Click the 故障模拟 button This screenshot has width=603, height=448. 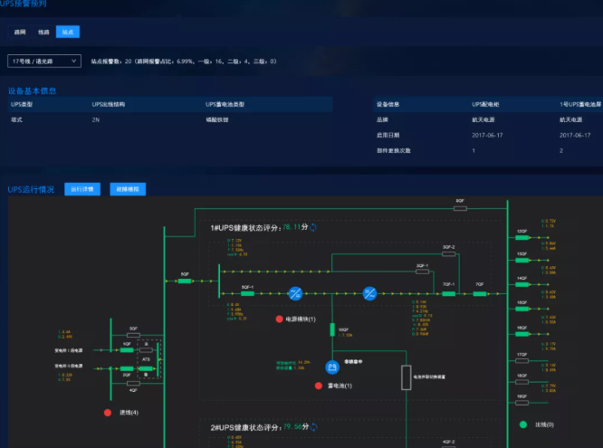[128, 189]
